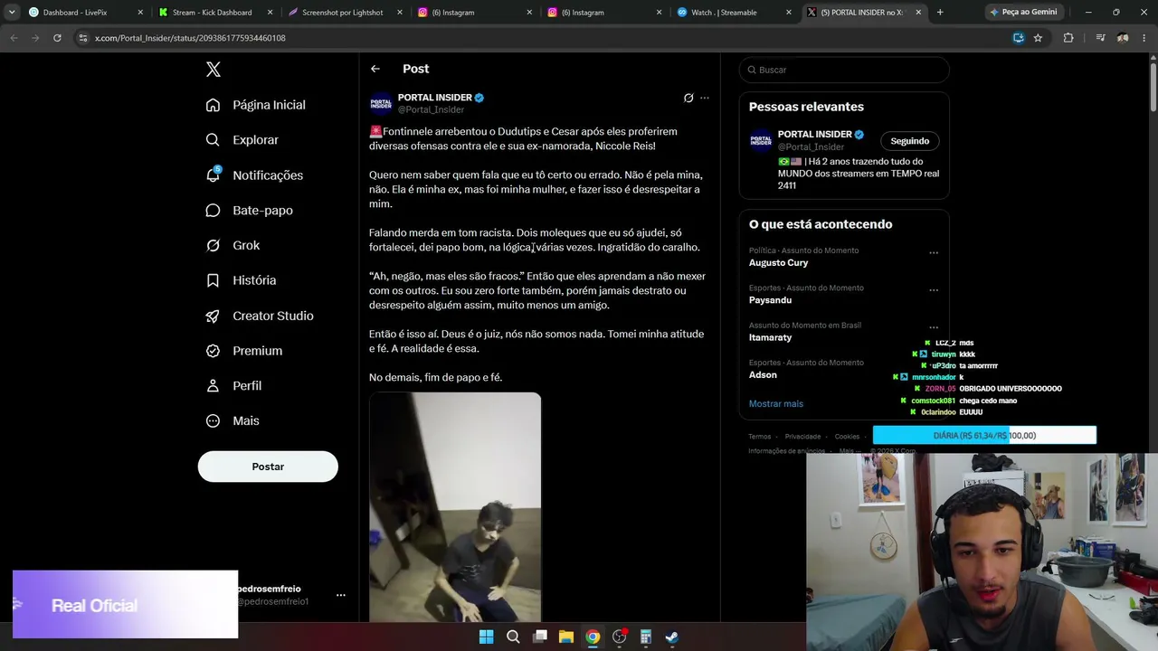Open PORTAL INSIDER avatar on the post
This screenshot has height=651, width=1158.
pos(381,103)
